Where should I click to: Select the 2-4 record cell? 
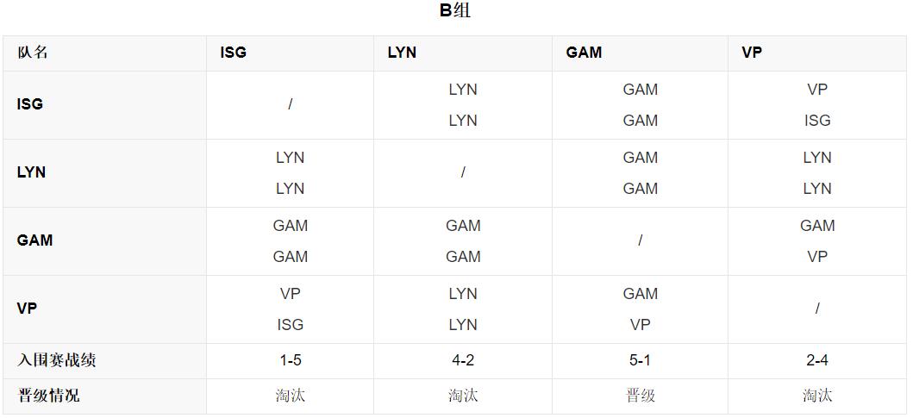coord(817,360)
